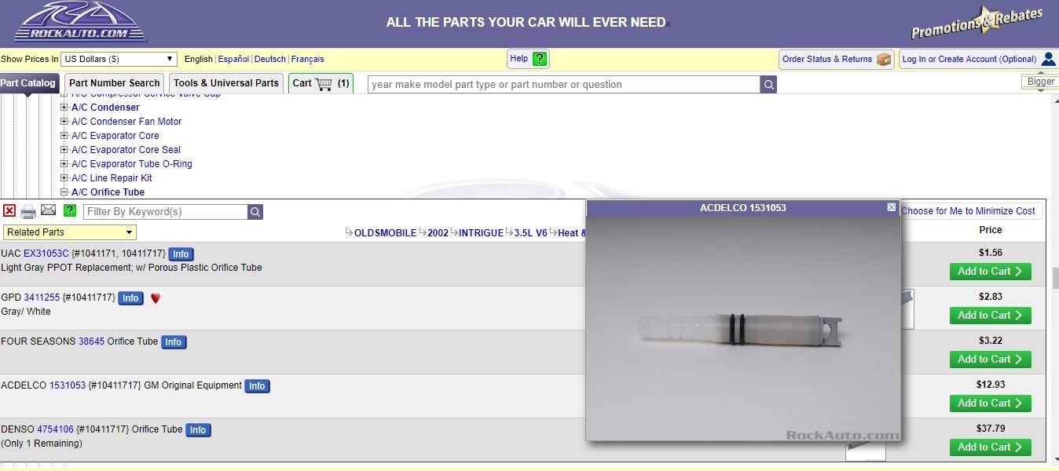Open FOUR SEASONS 38645 part link

91,341
